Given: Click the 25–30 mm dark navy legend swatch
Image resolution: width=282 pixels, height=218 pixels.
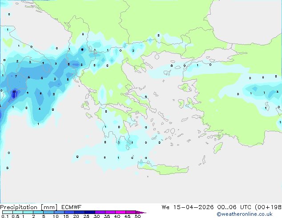Looking at the screenshot, I should click(x=90, y=212).
